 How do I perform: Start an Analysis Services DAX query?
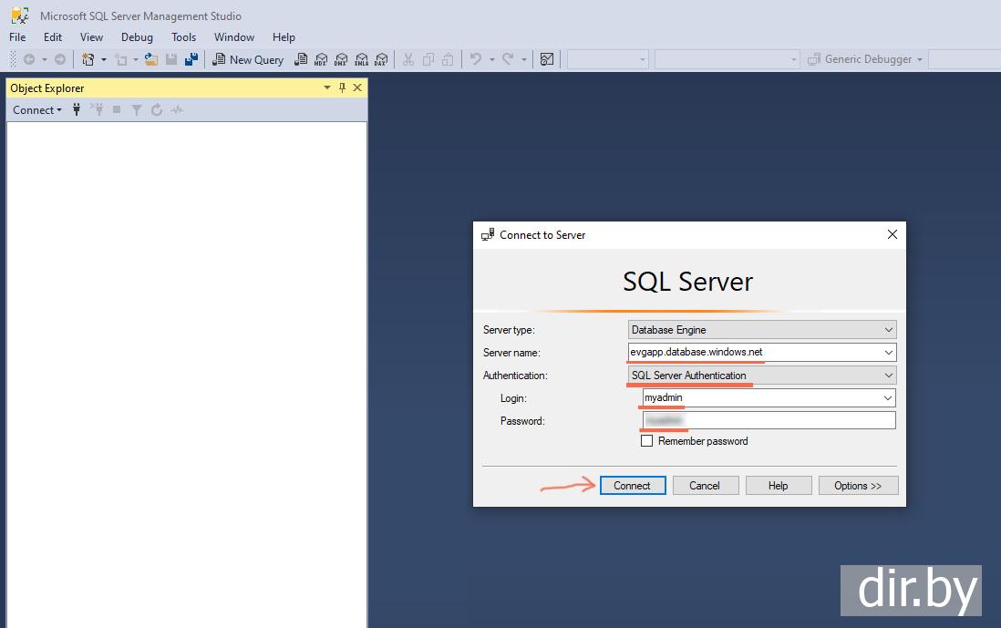pos(381,59)
